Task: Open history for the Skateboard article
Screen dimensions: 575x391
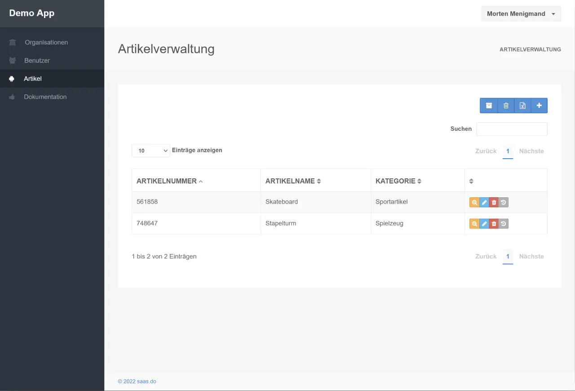Action: click(x=504, y=202)
